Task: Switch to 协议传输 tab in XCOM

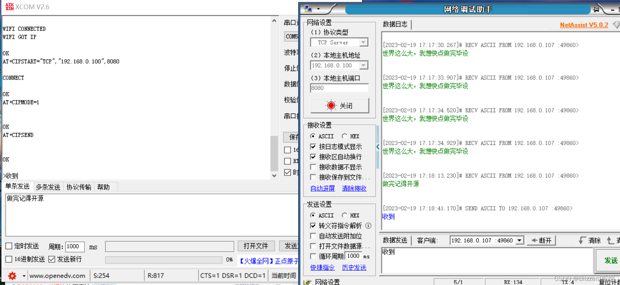Action: tap(79, 187)
